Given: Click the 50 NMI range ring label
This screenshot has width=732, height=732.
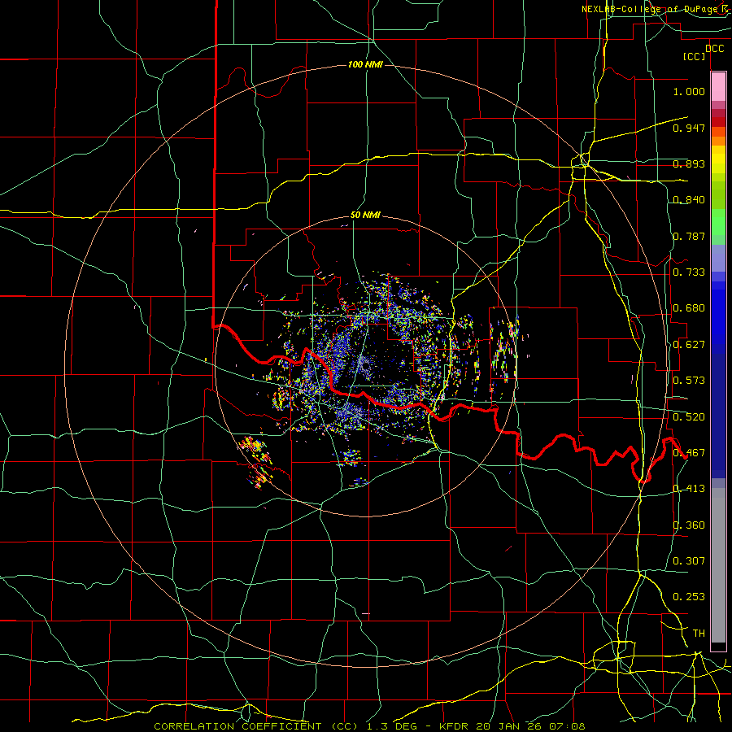Looking at the screenshot, I should tap(365, 216).
